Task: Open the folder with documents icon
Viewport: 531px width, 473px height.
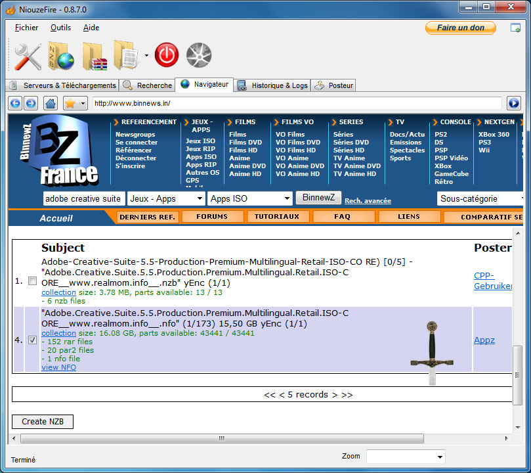Action: tap(126, 55)
